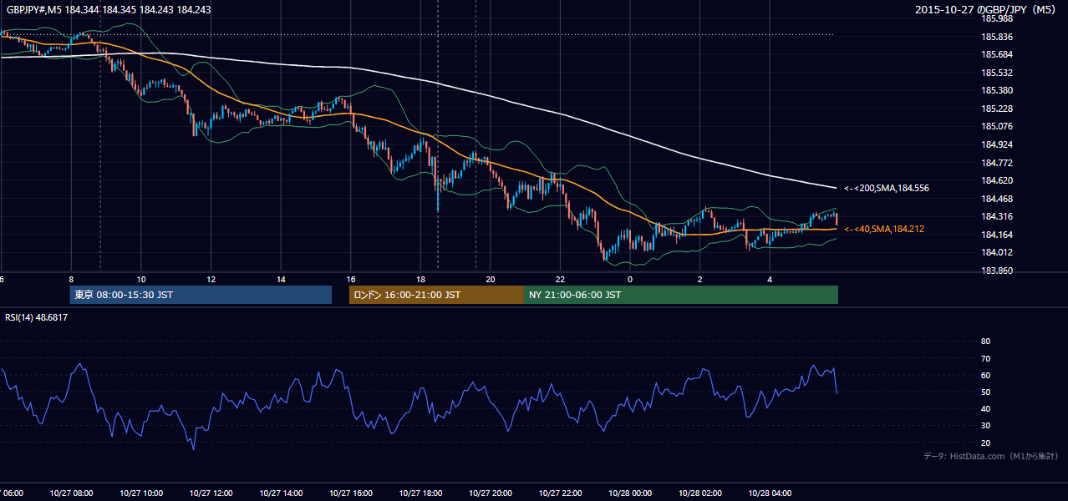Click RSI scale level 30
Screen dimensions: 1068x501
pos(985,425)
